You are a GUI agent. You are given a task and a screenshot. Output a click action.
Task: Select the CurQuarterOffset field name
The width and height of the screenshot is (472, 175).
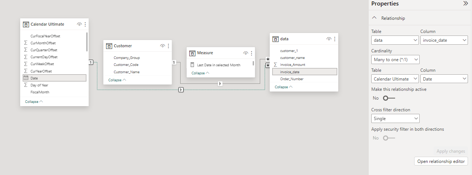(44, 50)
